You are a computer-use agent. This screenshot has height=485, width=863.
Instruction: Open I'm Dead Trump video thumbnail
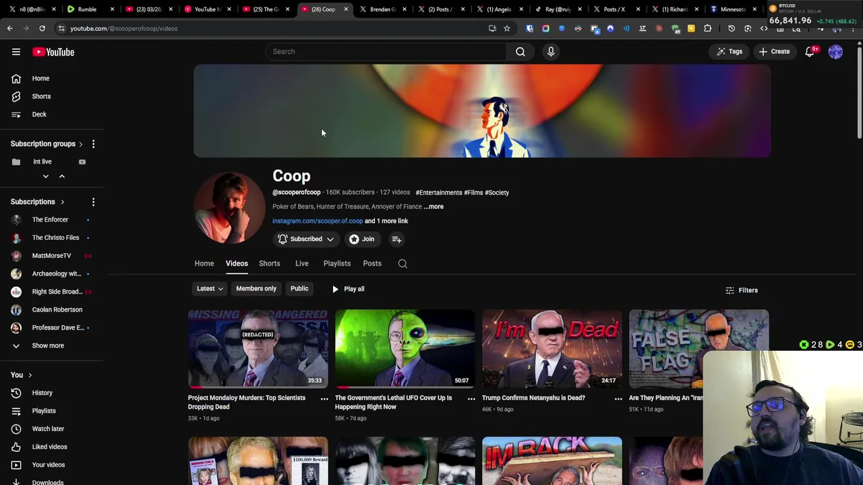click(x=552, y=349)
